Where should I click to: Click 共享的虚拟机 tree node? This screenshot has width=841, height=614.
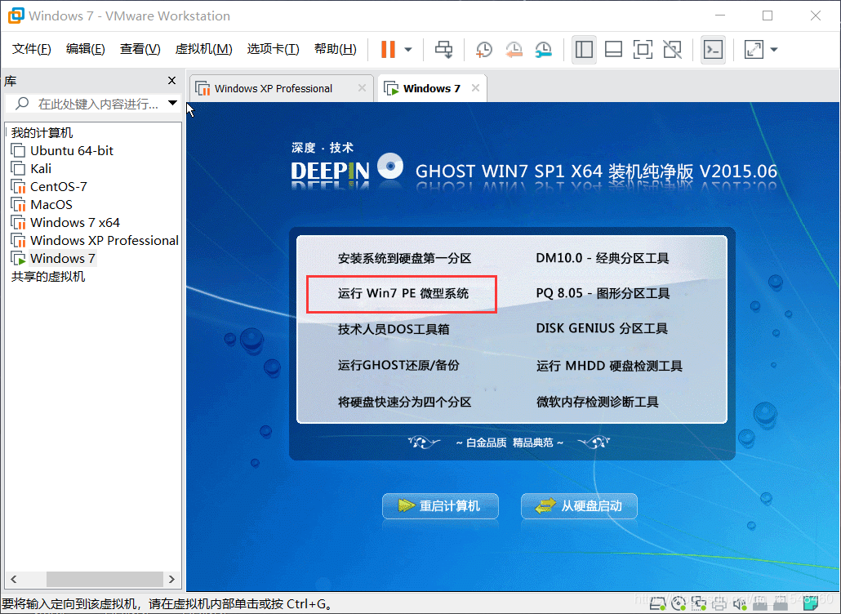[x=48, y=277]
